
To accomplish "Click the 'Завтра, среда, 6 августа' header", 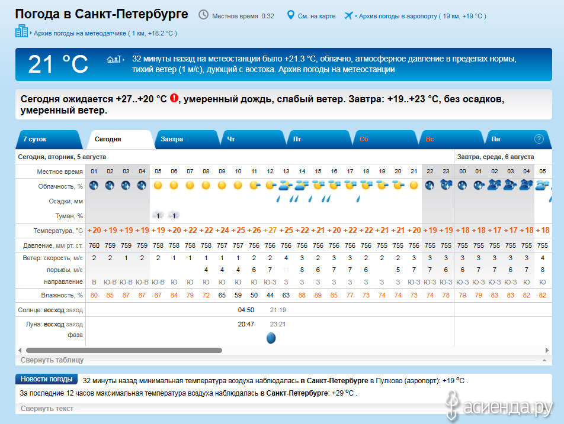I will (495, 157).
